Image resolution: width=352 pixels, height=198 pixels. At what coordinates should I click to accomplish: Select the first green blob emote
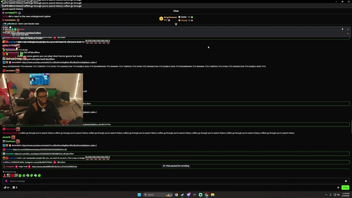[x=20, y=175]
